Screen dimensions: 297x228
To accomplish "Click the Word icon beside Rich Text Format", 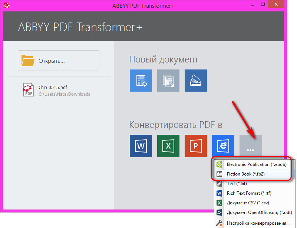I will 220,193.
